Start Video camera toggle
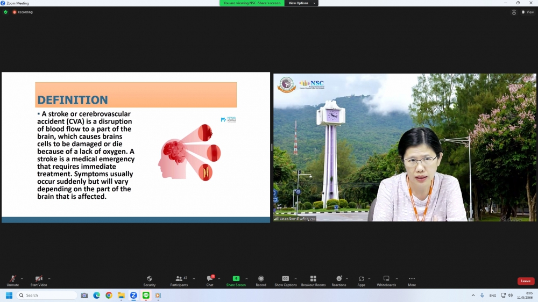This screenshot has height=302, width=538. 38,281
